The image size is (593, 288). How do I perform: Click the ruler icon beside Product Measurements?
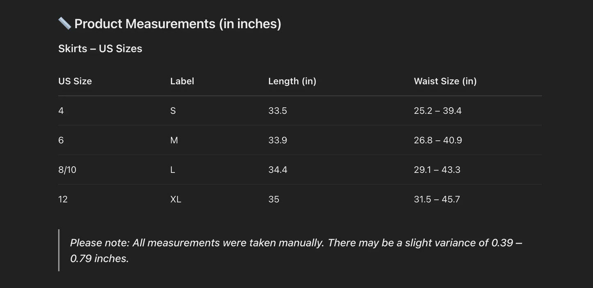tap(64, 23)
